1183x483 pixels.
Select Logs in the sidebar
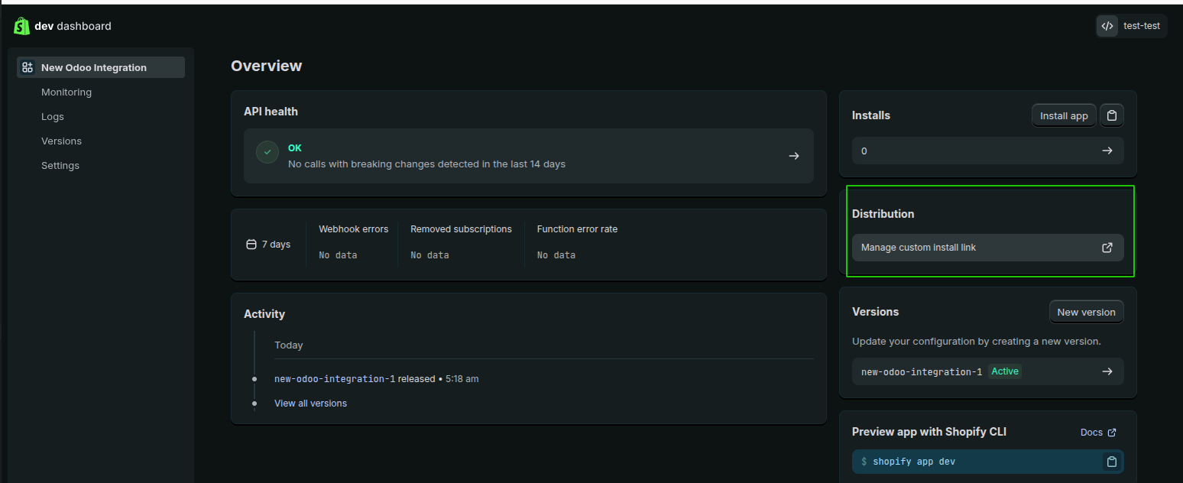tap(52, 116)
